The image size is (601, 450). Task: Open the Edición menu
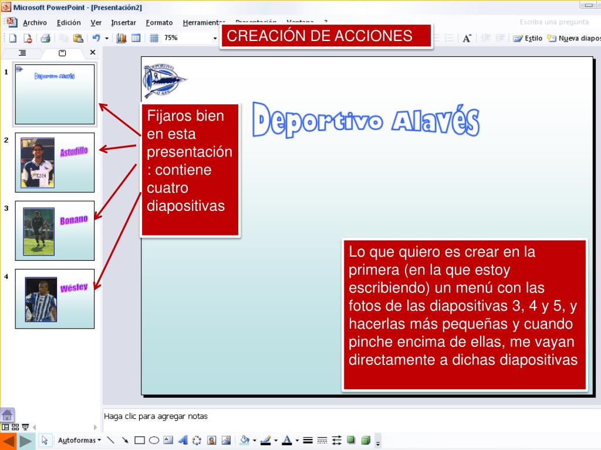tap(69, 23)
